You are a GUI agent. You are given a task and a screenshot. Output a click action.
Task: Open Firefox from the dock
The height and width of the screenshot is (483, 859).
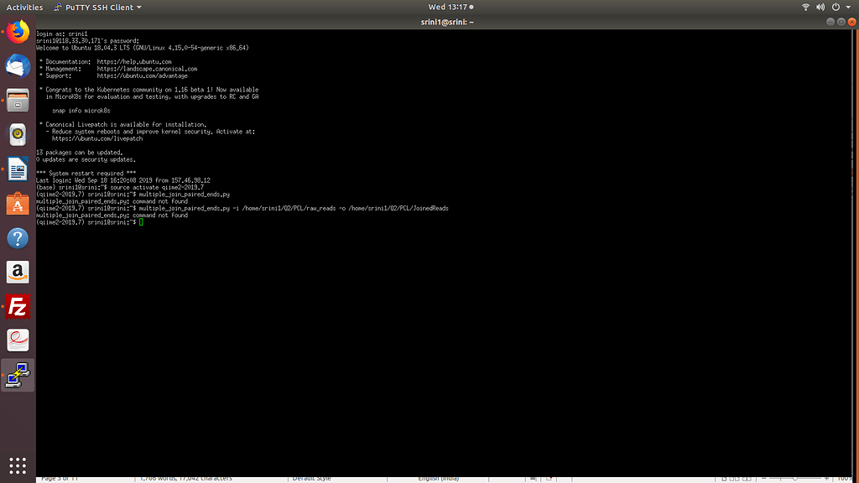pos(18,33)
